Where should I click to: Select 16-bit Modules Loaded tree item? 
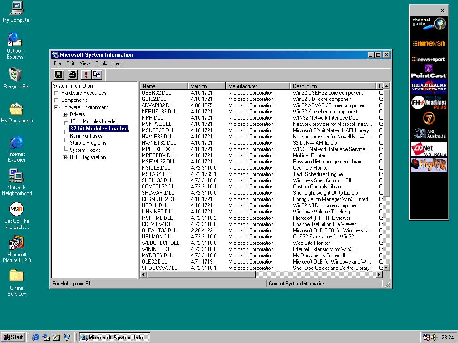click(94, 121)
